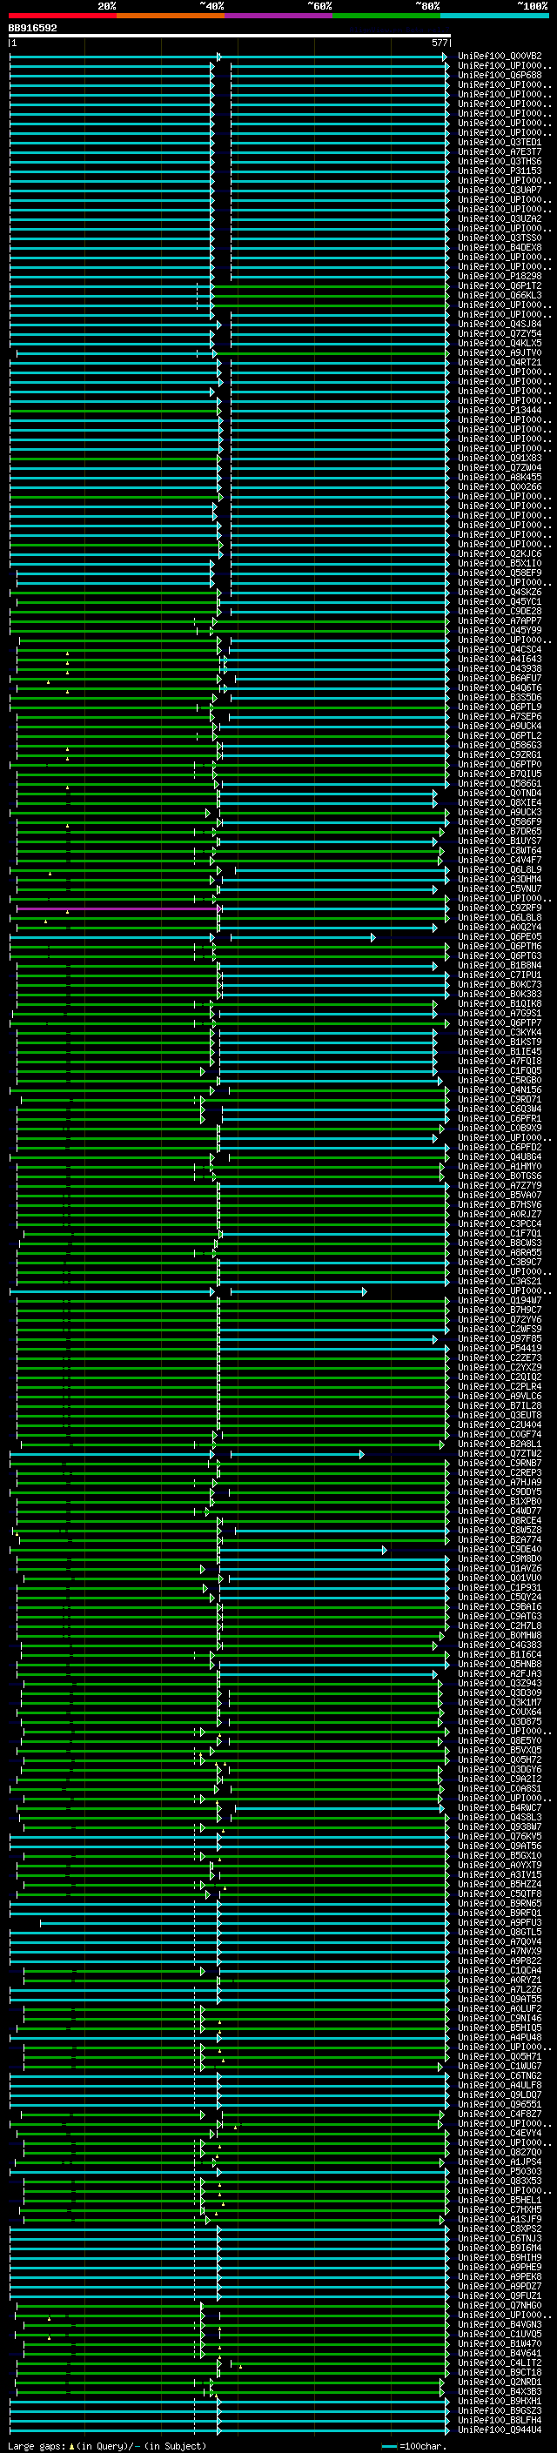The width and height of the screenshot is (557, 2453).
Task: Select hit label UniRef100_Q4RT21
Action: click(500, 362)
